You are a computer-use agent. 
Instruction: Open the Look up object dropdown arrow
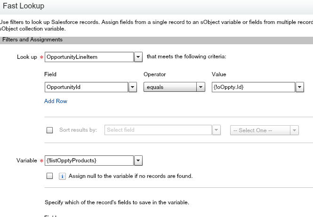click(138, 57)
